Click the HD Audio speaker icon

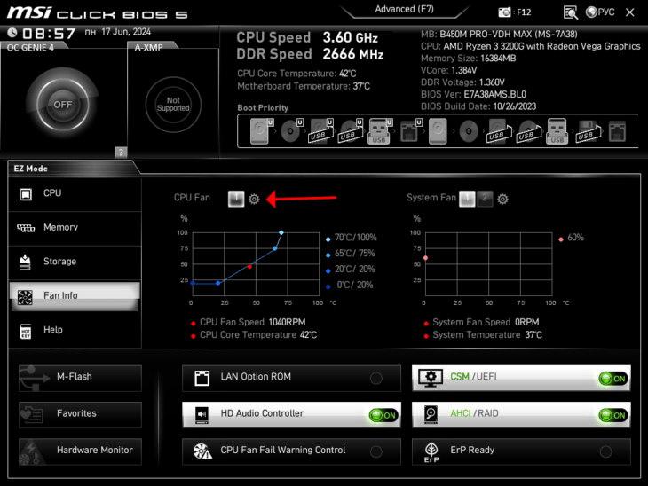pyautogui.click(x=202, y=414)
